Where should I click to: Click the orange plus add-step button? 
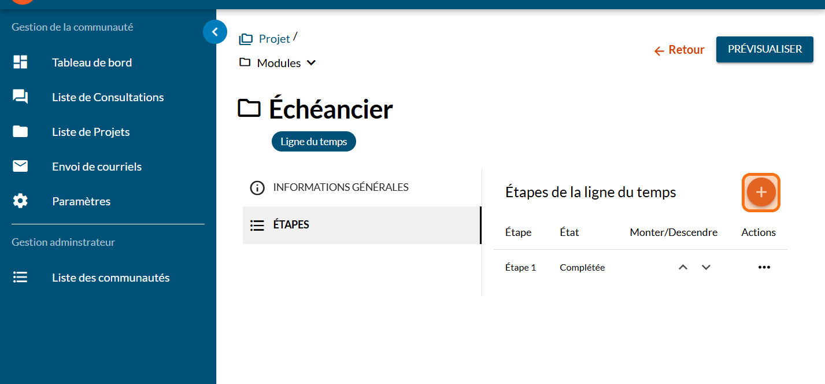(x=761, y=193)
